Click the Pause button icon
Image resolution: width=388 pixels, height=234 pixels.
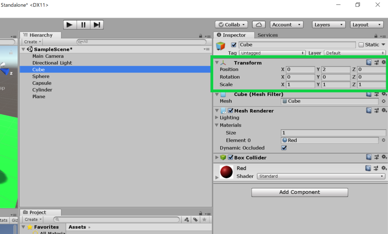click(x=83, y=25)
